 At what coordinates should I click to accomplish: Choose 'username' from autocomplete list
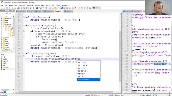(89, 79)
